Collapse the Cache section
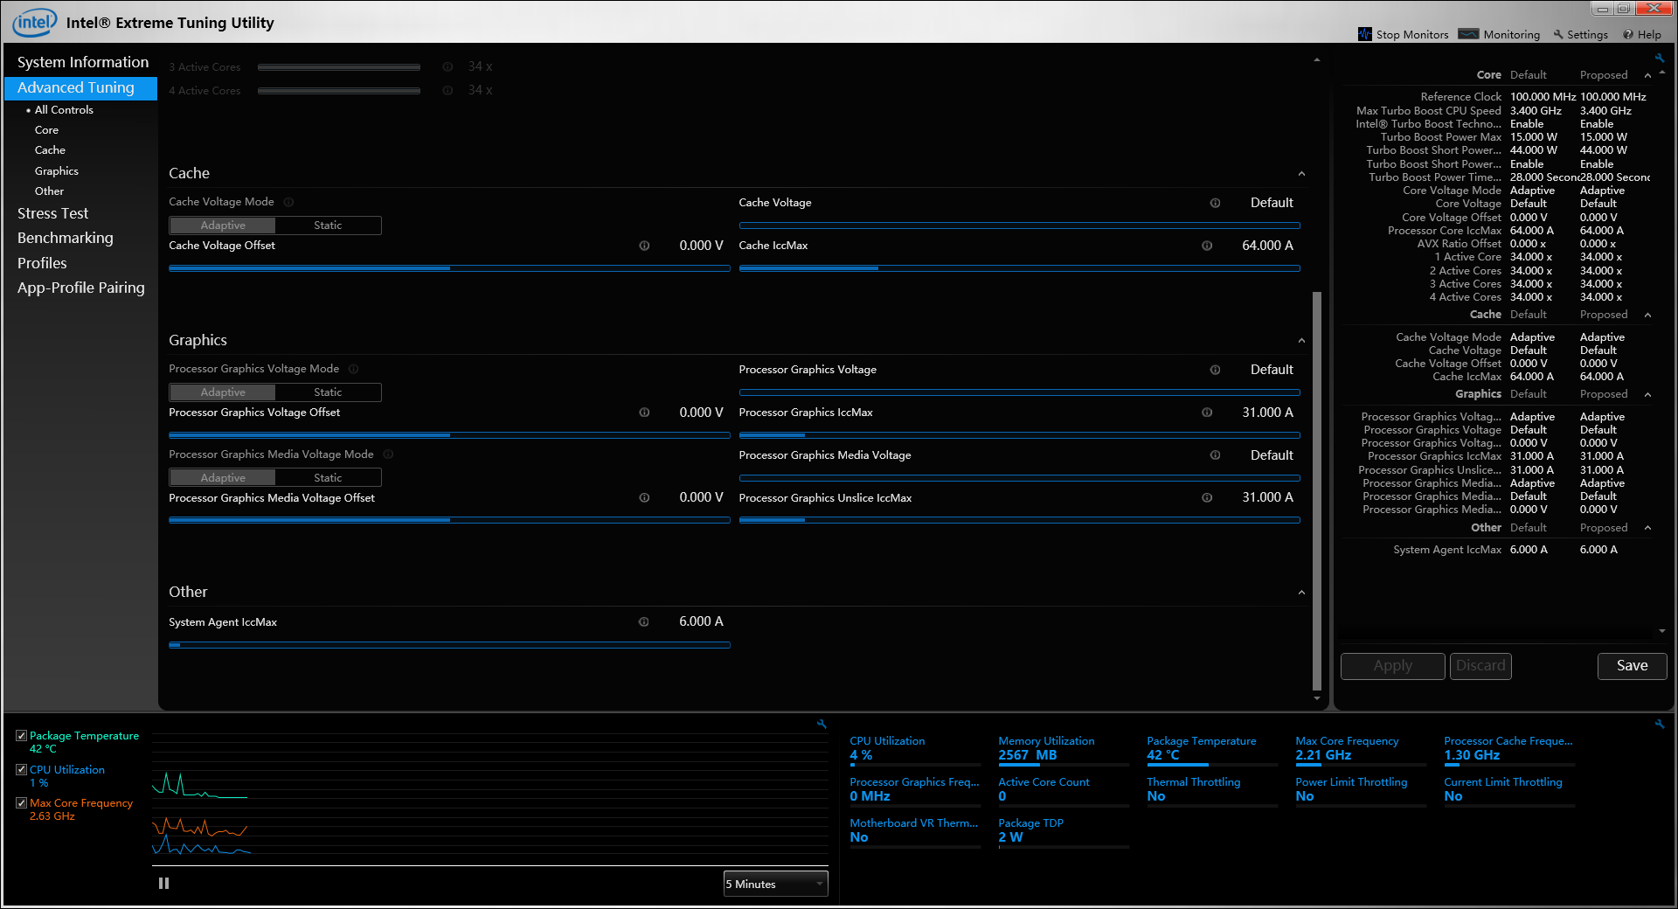The height and width of the screenshot is (909, 1678). click(1301, 174)
